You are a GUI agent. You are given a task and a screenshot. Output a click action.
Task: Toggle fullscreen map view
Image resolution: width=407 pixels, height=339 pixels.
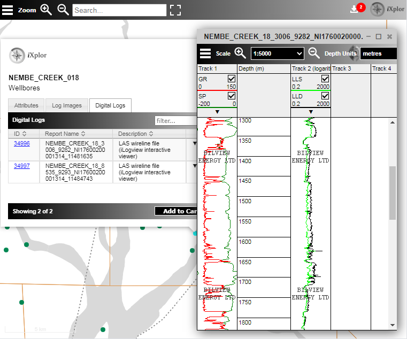(x=175, y=10)
